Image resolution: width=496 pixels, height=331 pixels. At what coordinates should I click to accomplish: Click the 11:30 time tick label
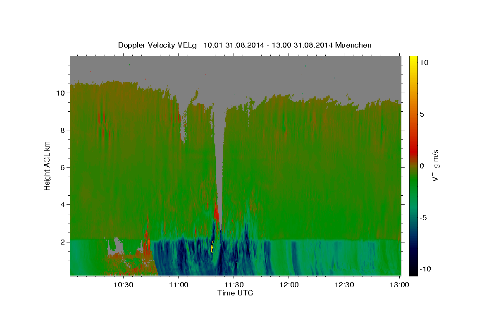point(234,285)
